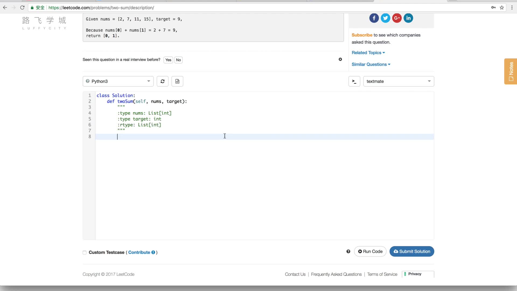This screenshot has width=517, height=291.
Task: Click the restore code file icon
Action: (x=177, y=81)
